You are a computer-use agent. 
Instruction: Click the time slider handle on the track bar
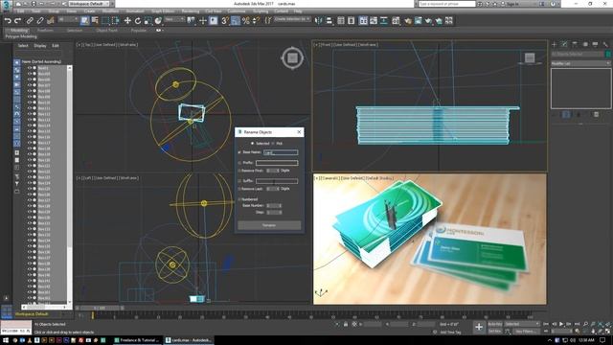[x=100, y=309]
